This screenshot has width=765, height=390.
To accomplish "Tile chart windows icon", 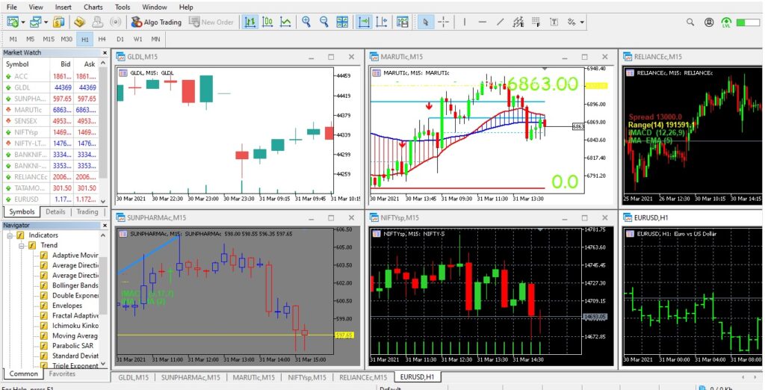I will pyautogui.click(x=342, y=22).
